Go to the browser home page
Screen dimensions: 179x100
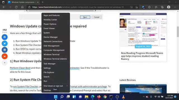22,7
